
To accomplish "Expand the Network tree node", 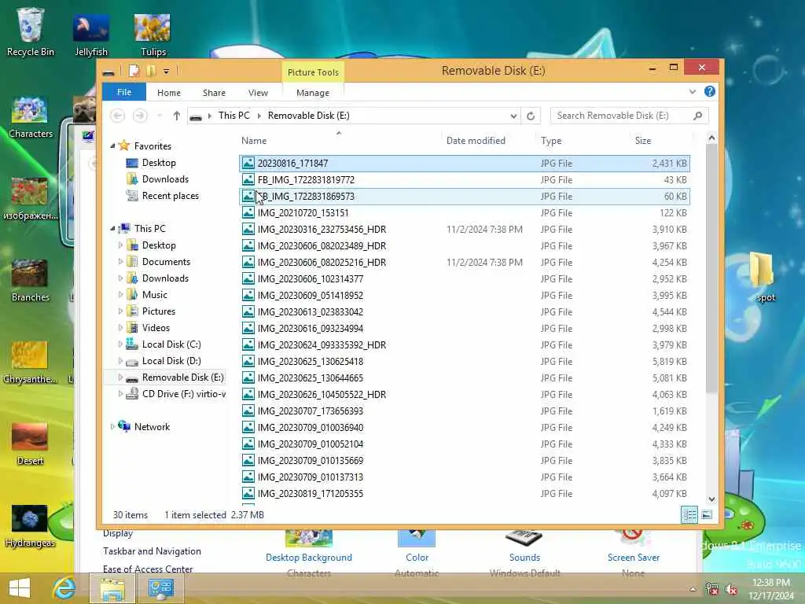I will coord(112,426).
